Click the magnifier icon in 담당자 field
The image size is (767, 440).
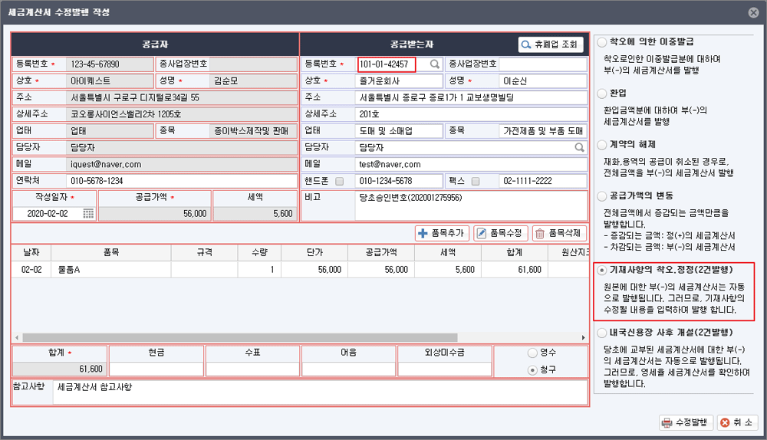[579, 147]
